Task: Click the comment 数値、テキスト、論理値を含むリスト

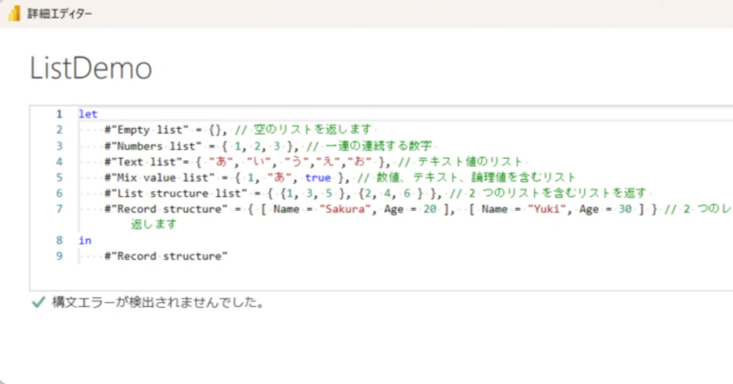Action: point(467,178)
